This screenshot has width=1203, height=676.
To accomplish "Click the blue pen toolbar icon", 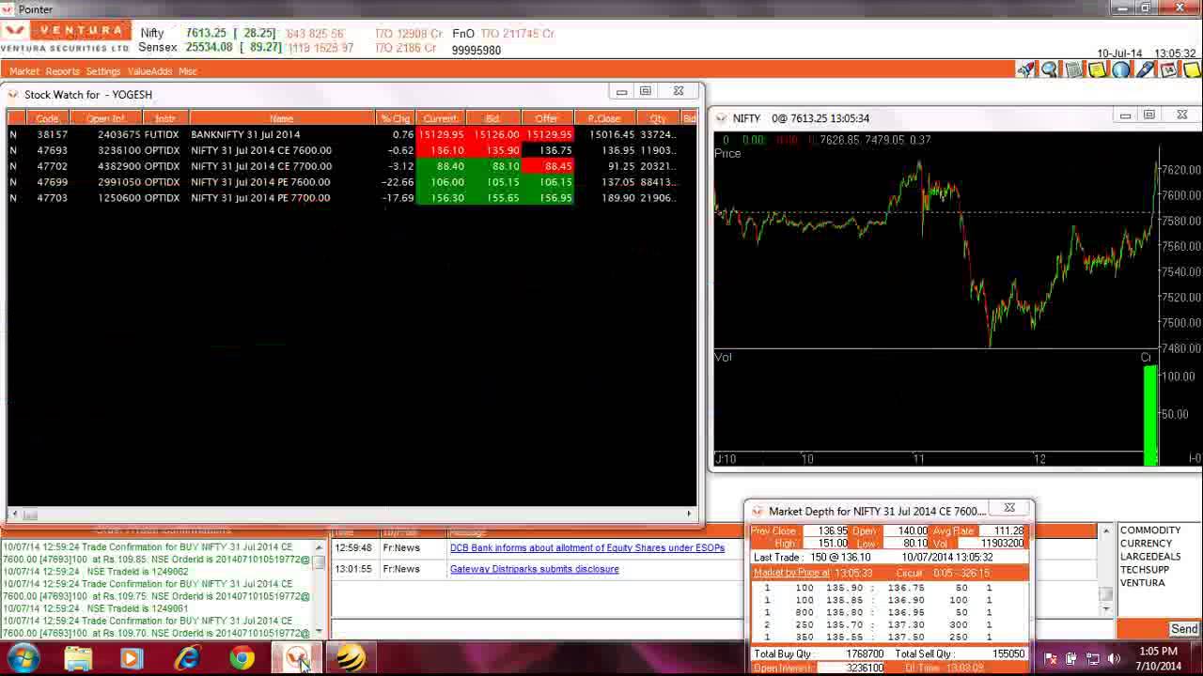I will 1145,69.
